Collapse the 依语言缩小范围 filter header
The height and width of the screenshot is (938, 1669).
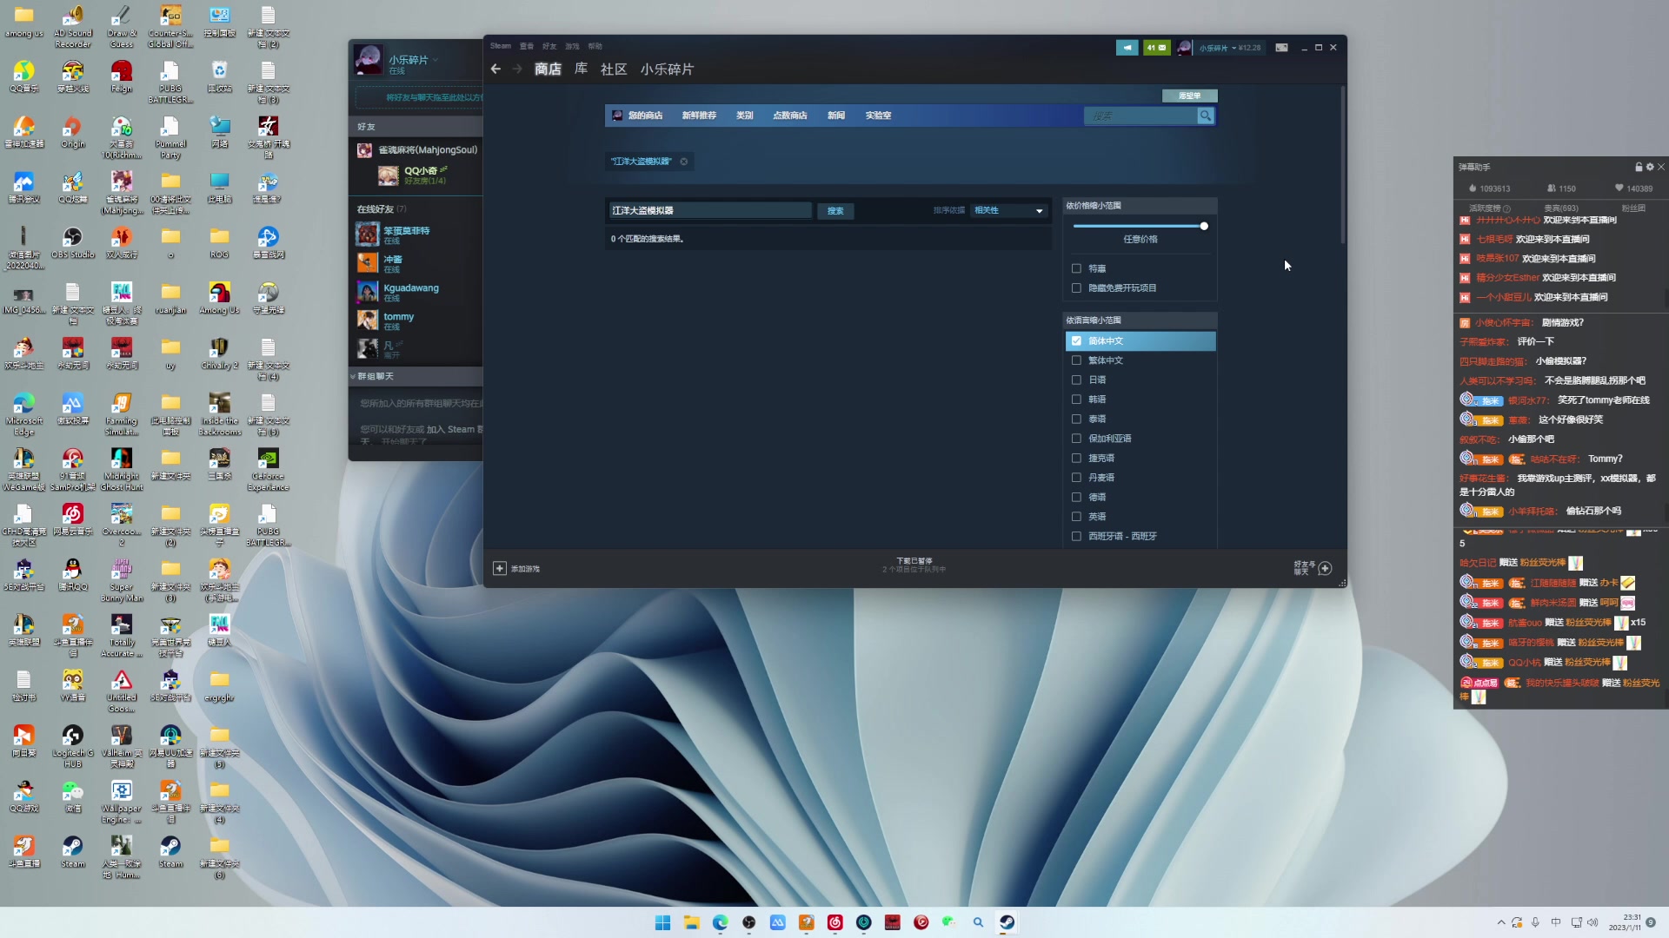pyautogui.click(x=1140, y=320)
